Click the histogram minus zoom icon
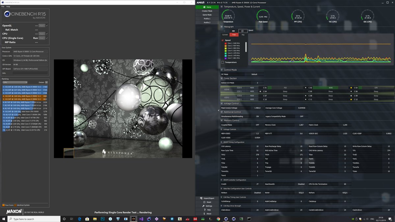 [233, 31]
